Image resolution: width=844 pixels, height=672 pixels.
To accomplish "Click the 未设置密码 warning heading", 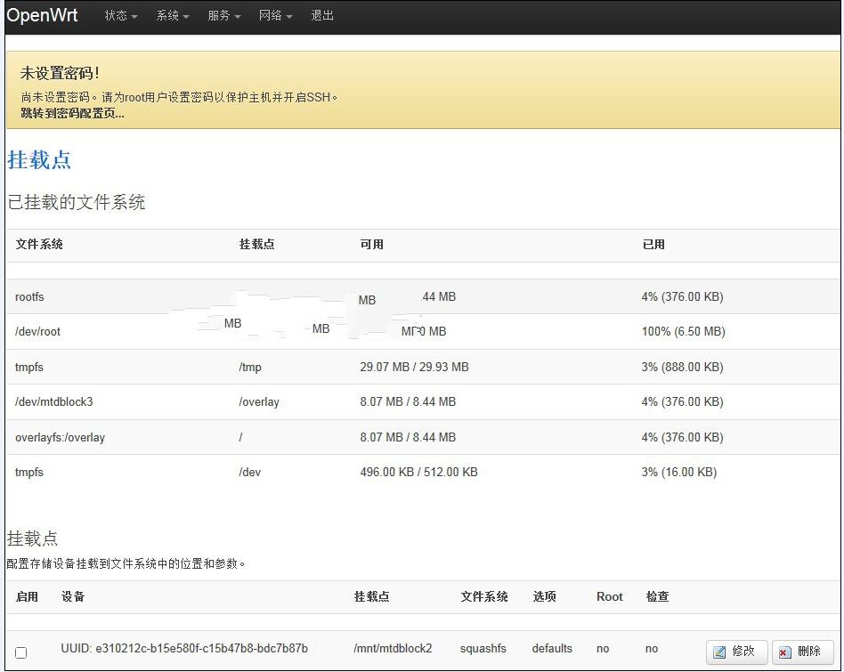I will pos(60,73).
